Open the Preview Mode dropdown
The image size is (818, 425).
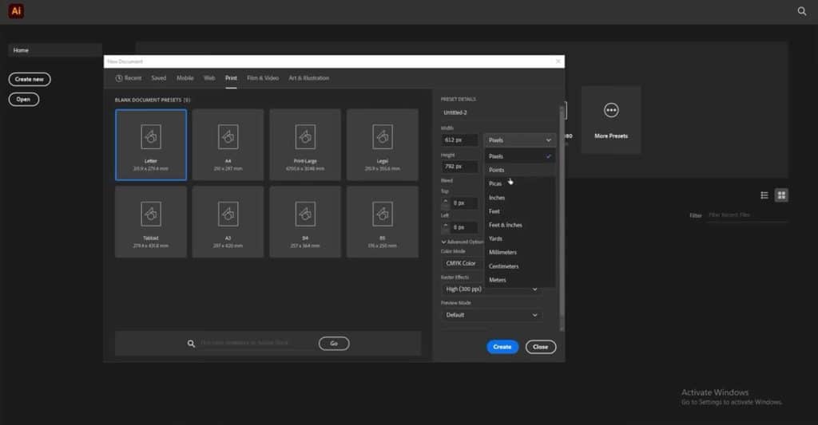point(491,315)
